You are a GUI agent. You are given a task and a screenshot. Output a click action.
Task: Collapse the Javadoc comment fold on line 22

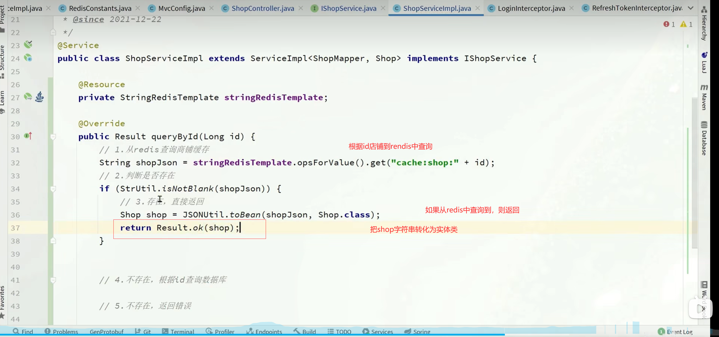click(x=53, y=32)
